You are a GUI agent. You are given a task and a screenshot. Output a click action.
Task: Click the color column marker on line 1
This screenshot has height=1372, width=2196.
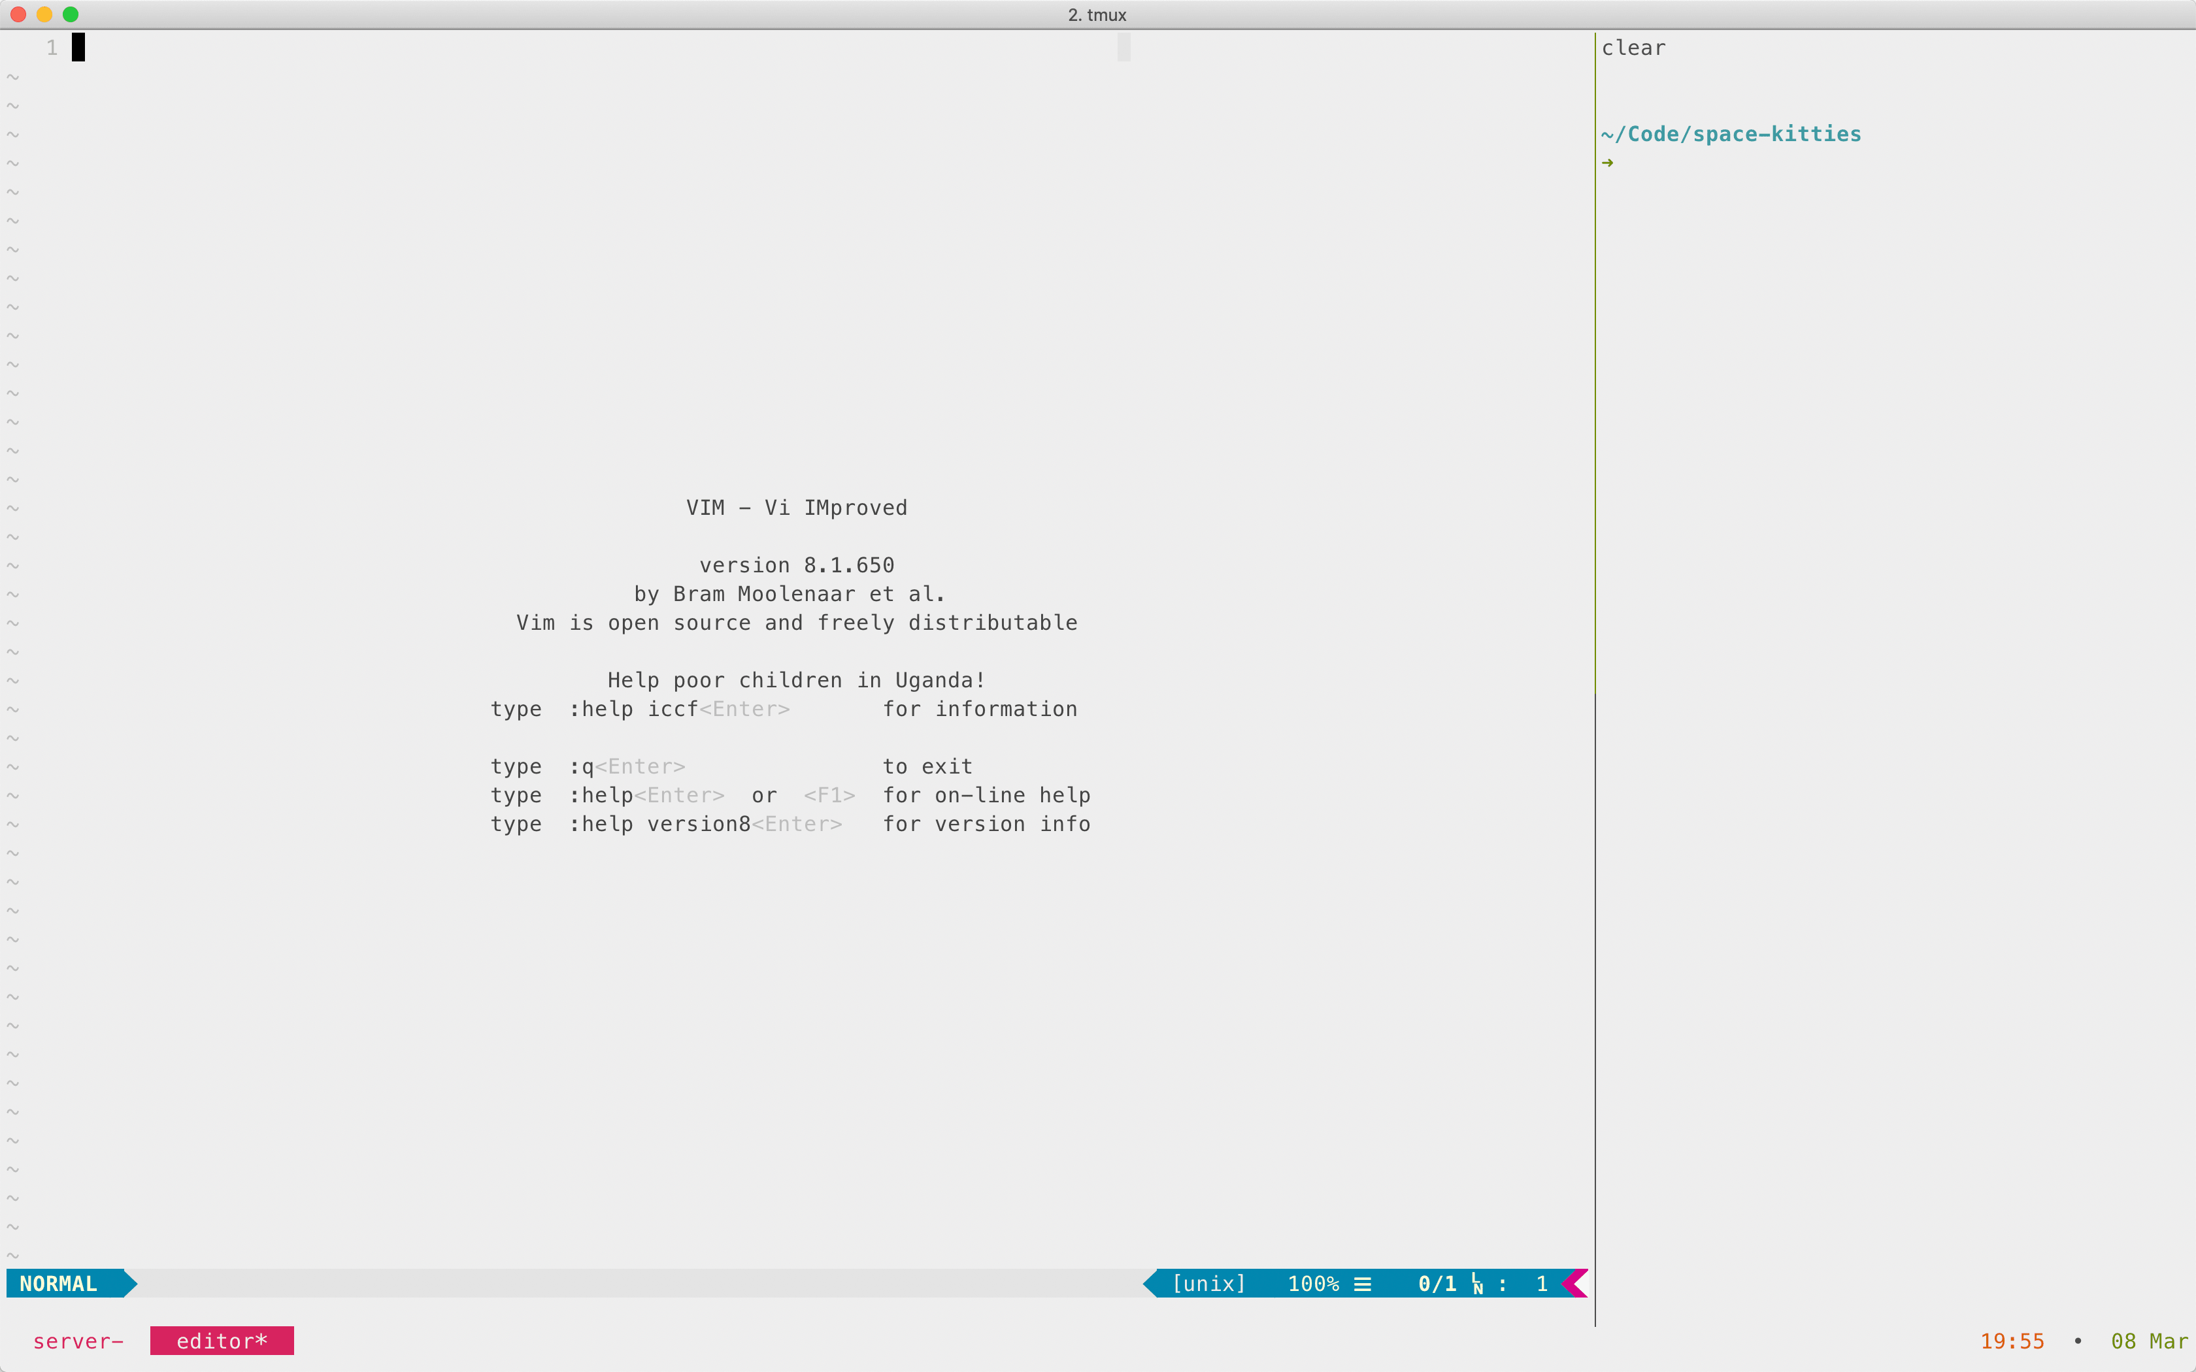(1123, 47)
